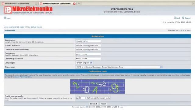Click the Board Administrator link
The height and width of the screenshot is (110, 195).
[23, 77]
